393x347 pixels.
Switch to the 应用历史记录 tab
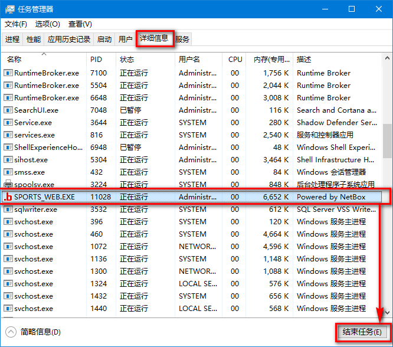(x=69, y=40)
